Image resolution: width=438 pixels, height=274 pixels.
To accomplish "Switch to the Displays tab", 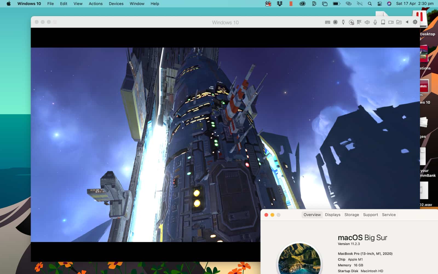I will click(x=333, y=215).
